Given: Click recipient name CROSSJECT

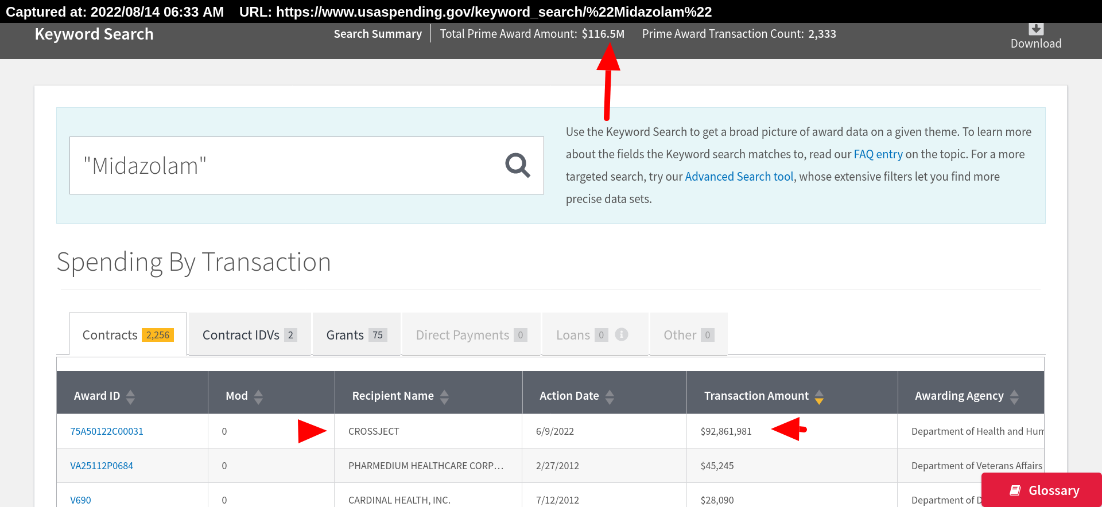Looking at the screenshot, I should click(x=374, y=431).
